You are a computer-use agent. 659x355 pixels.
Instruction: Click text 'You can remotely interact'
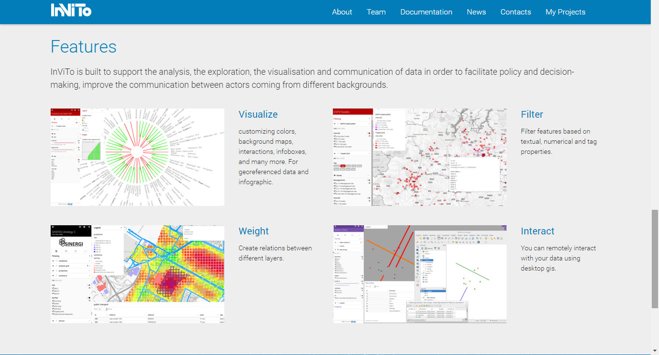[x=559, y=248]
